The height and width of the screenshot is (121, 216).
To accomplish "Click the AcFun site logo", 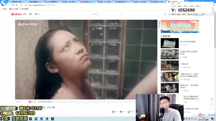I will click(x=16, y=14).
